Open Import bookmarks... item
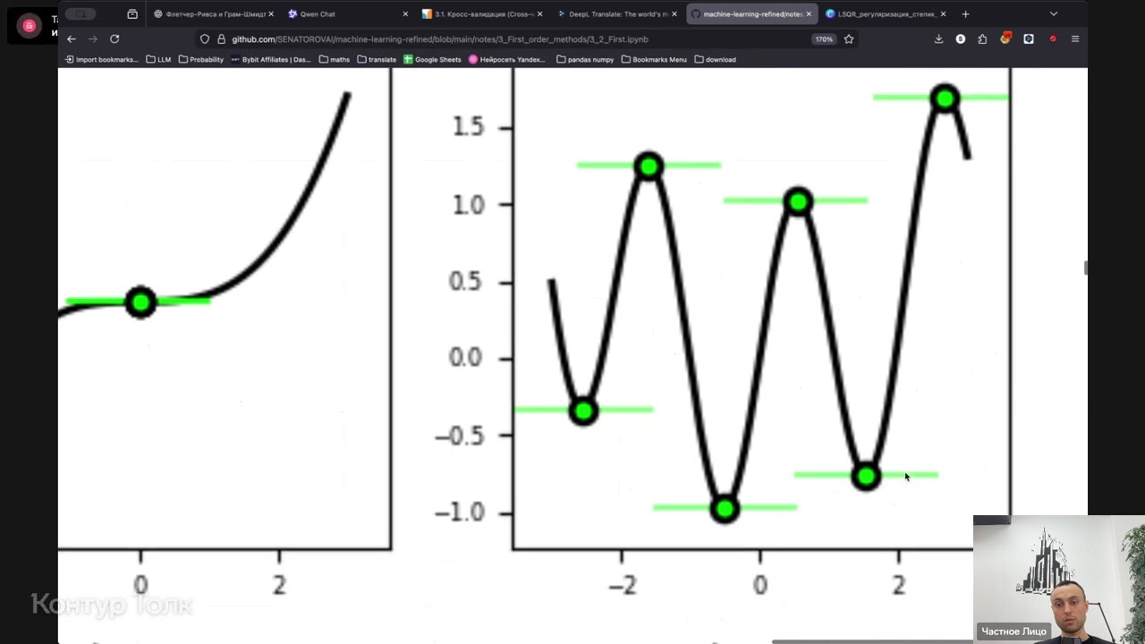Screen dimensions: 1145x644 100,59
